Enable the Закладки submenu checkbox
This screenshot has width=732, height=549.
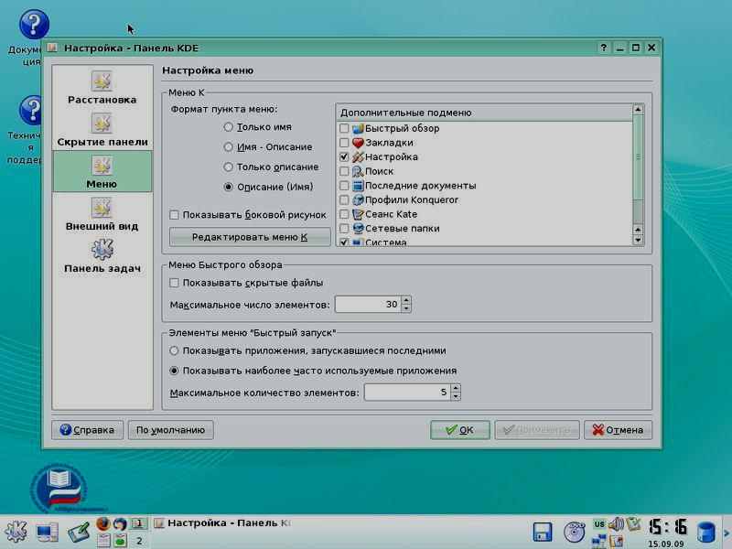pos(344,143)
